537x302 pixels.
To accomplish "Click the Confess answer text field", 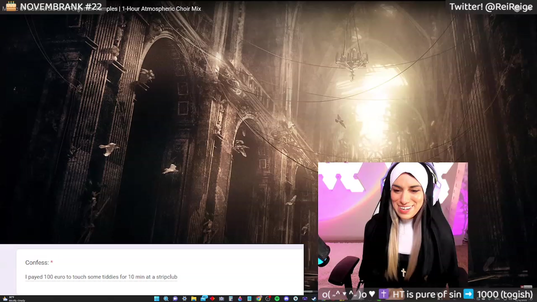I will click(x=101, y=277).
